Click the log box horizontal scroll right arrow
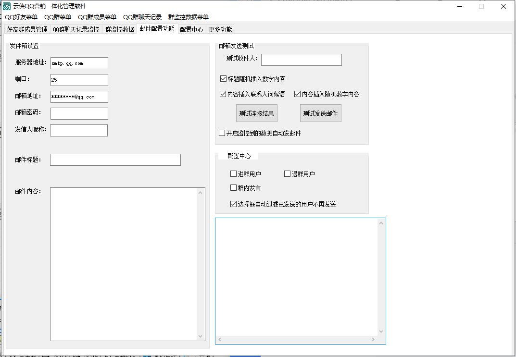Screen dimensions: 516x357 [373, 340]
